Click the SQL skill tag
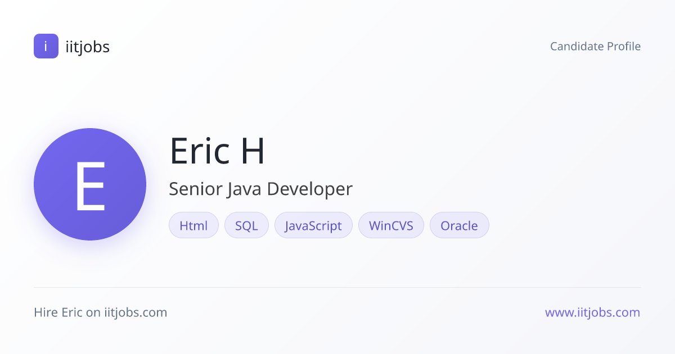The width and height of the screenshot is (675, 354). tap(246, 225)
